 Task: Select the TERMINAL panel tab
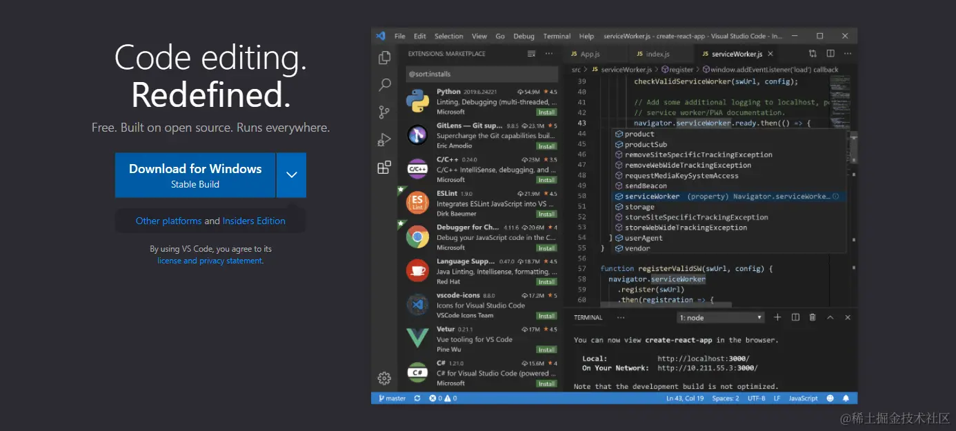pyautogui.click(x=588, y=317)
